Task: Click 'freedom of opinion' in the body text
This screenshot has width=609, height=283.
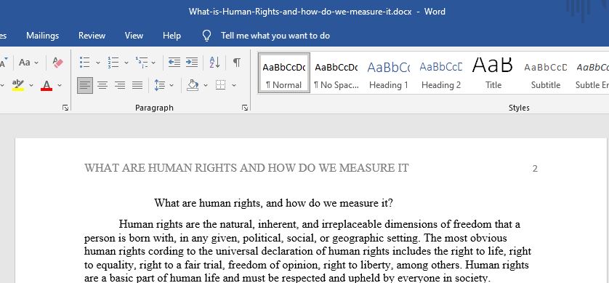Action: click(275, 265)
